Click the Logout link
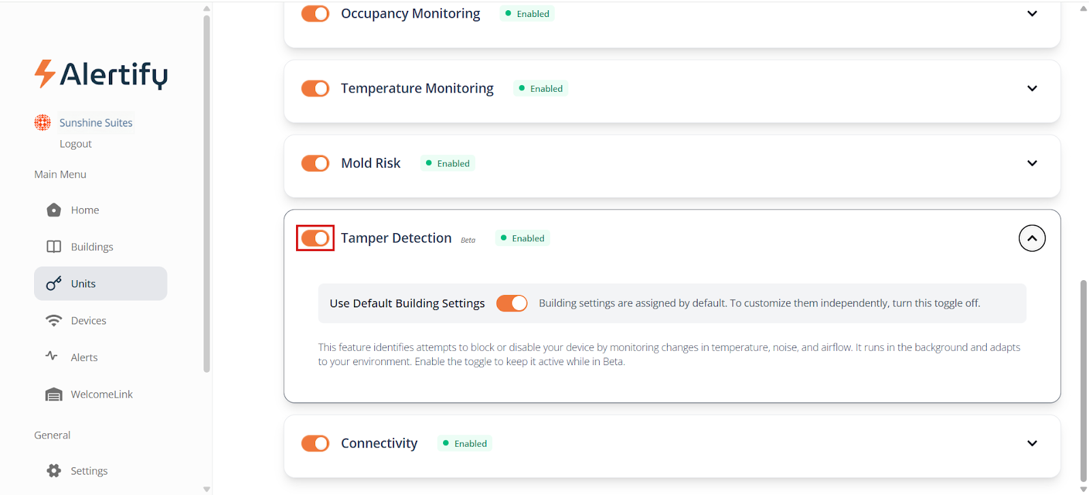 76,144
